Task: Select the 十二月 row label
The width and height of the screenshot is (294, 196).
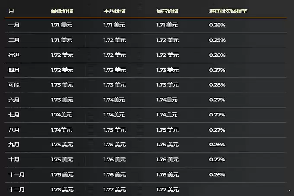Action: (16, 190)
